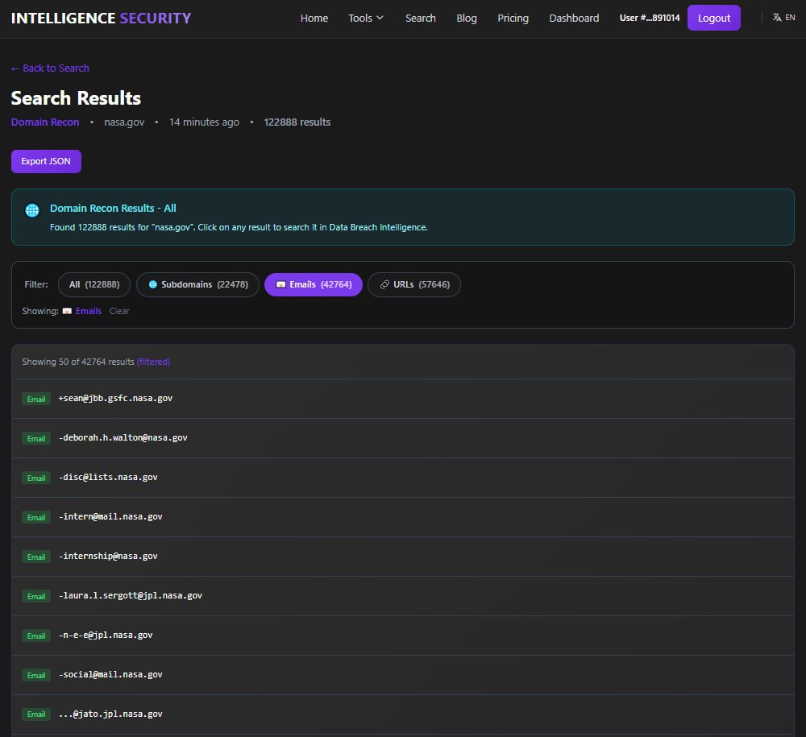Click the Domain Recon Results - All heading
The width and height of the screenshot is (806, 737).
coord(113,208)
